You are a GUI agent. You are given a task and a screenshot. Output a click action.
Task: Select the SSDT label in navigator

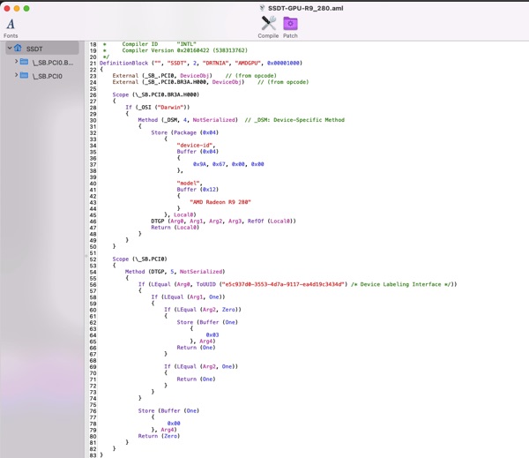[34, 49]
